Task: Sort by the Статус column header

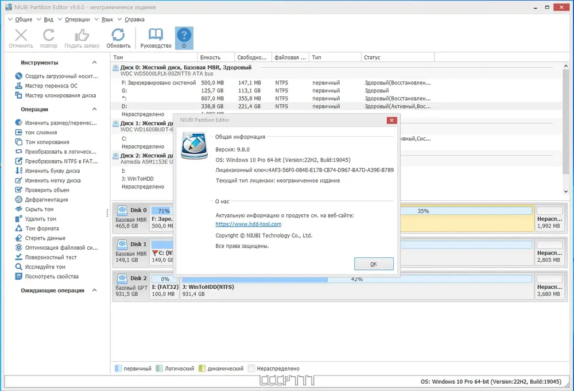Action: (x=398, y=57)
